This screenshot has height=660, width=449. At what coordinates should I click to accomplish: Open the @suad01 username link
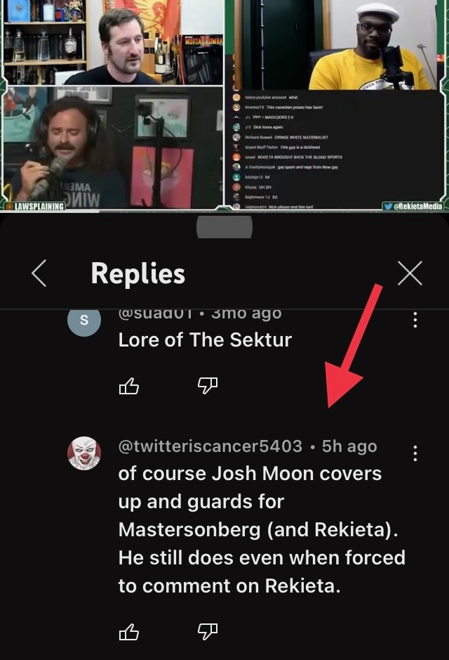point(156,314)
